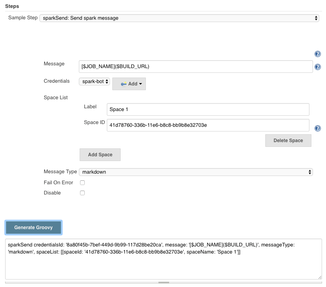Focus the Space ID input field
This screenshot has height=287, width=326.
pyautogui.click(x=208, y=125)
